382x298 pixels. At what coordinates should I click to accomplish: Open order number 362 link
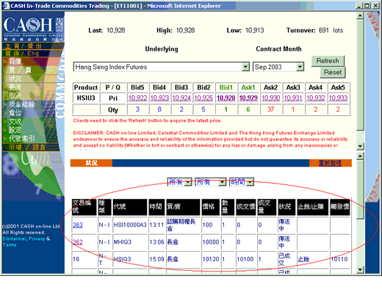click(78, 242)
